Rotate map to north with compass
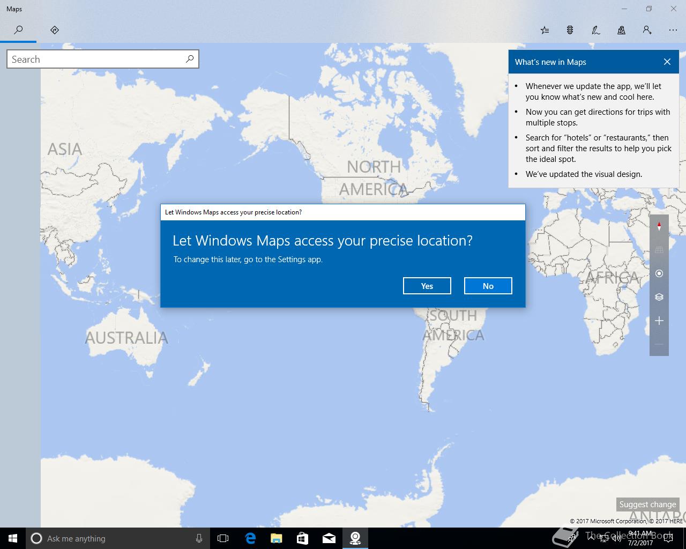 [x=659, y=226]
